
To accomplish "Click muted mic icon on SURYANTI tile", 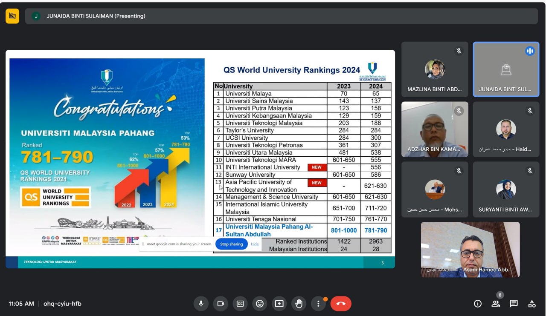I will tap(530, 171).
